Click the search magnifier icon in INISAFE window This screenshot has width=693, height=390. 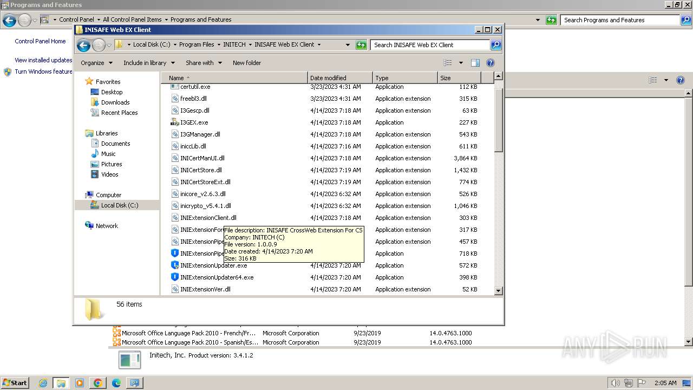pos(496,45)
